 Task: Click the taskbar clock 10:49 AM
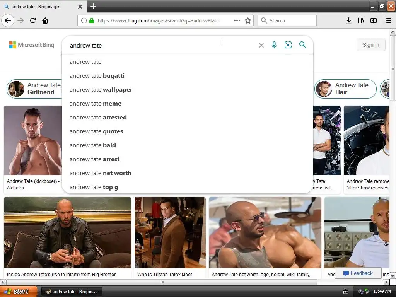coord(382,291)
